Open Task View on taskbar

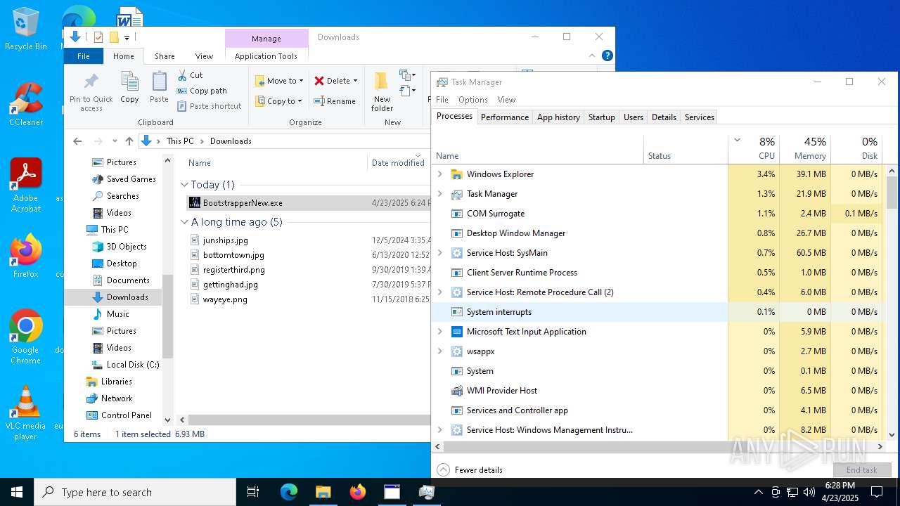(253, 492)
